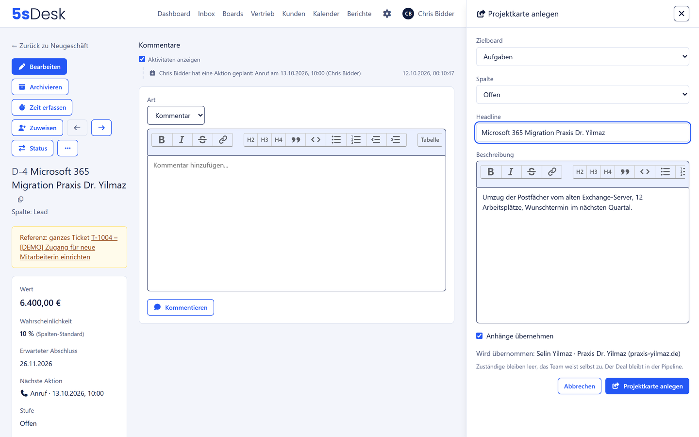The width and height of the screenshot is (699, 437).
Task: Open the Spalte dropdown set to Offen
Action: pyautogui.click(x=582, y=95)
